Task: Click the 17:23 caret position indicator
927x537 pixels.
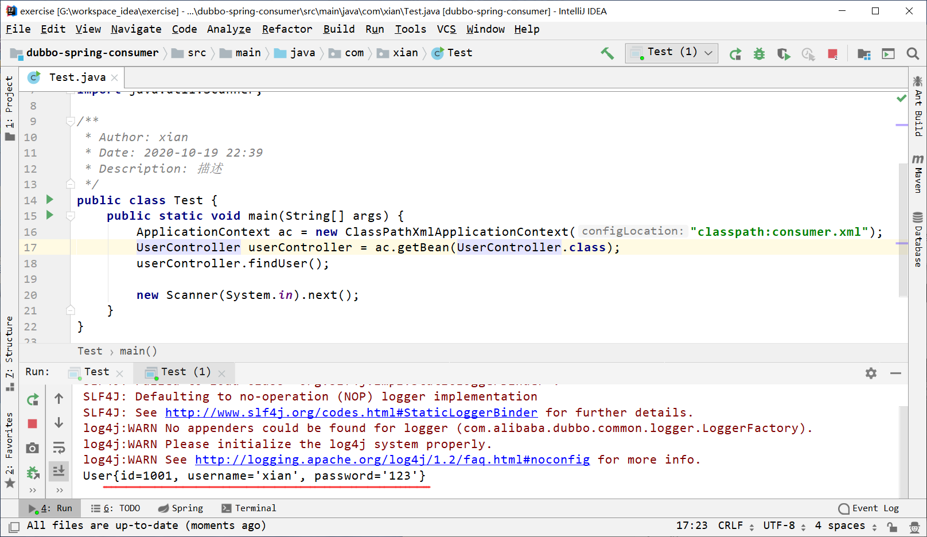Action: 691,526
